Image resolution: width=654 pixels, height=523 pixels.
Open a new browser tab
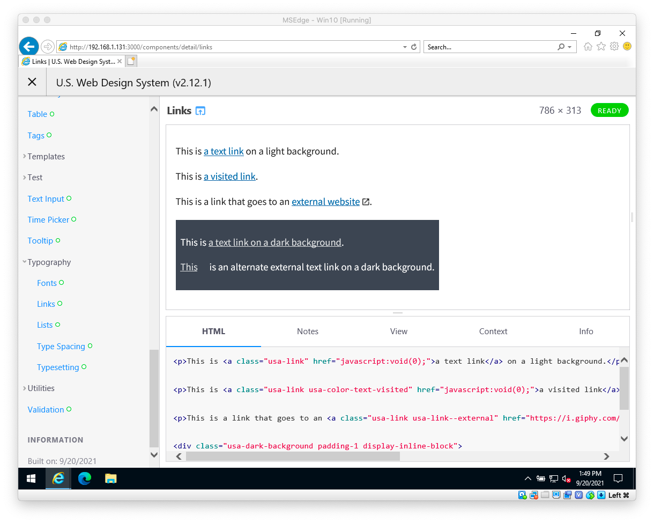click(131, 61)
